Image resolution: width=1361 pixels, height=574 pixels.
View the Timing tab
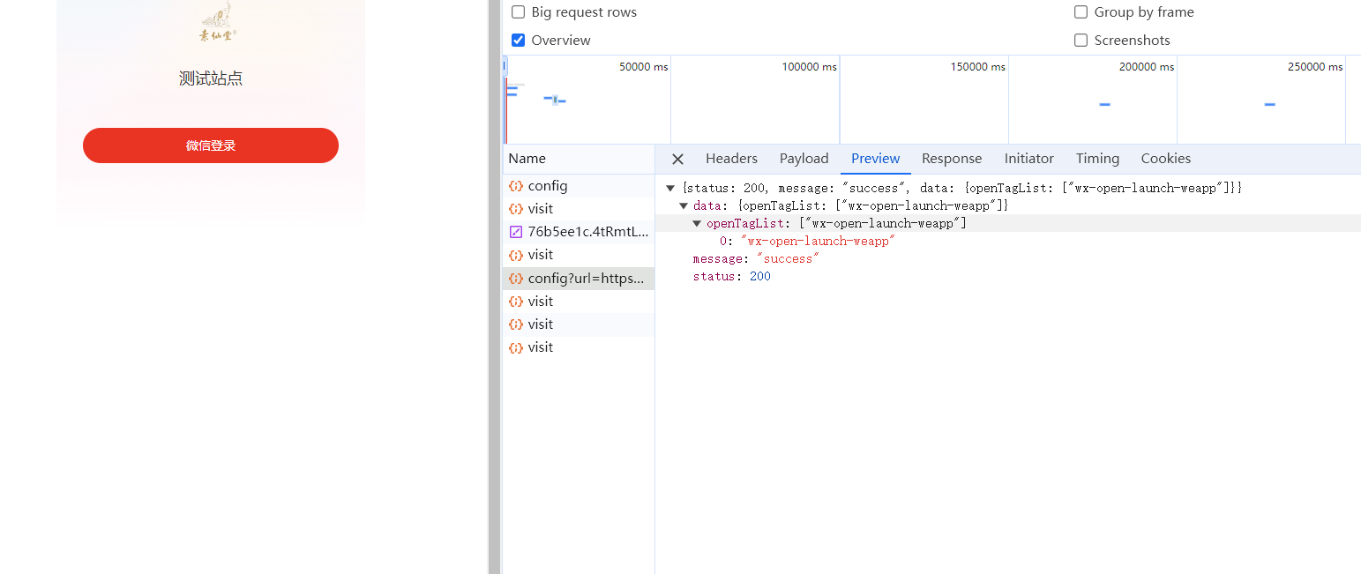[1097, 159]
